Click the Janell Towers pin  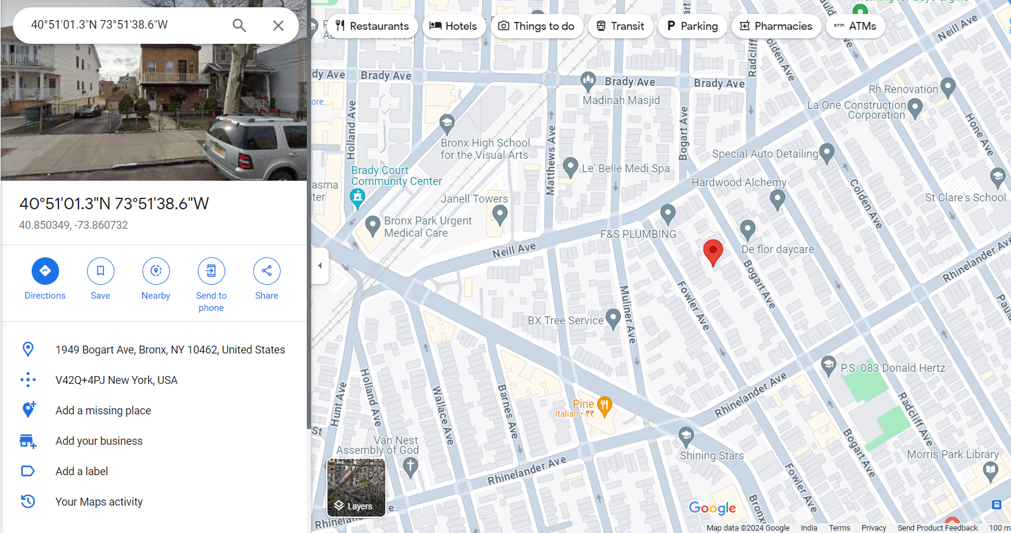500,214
